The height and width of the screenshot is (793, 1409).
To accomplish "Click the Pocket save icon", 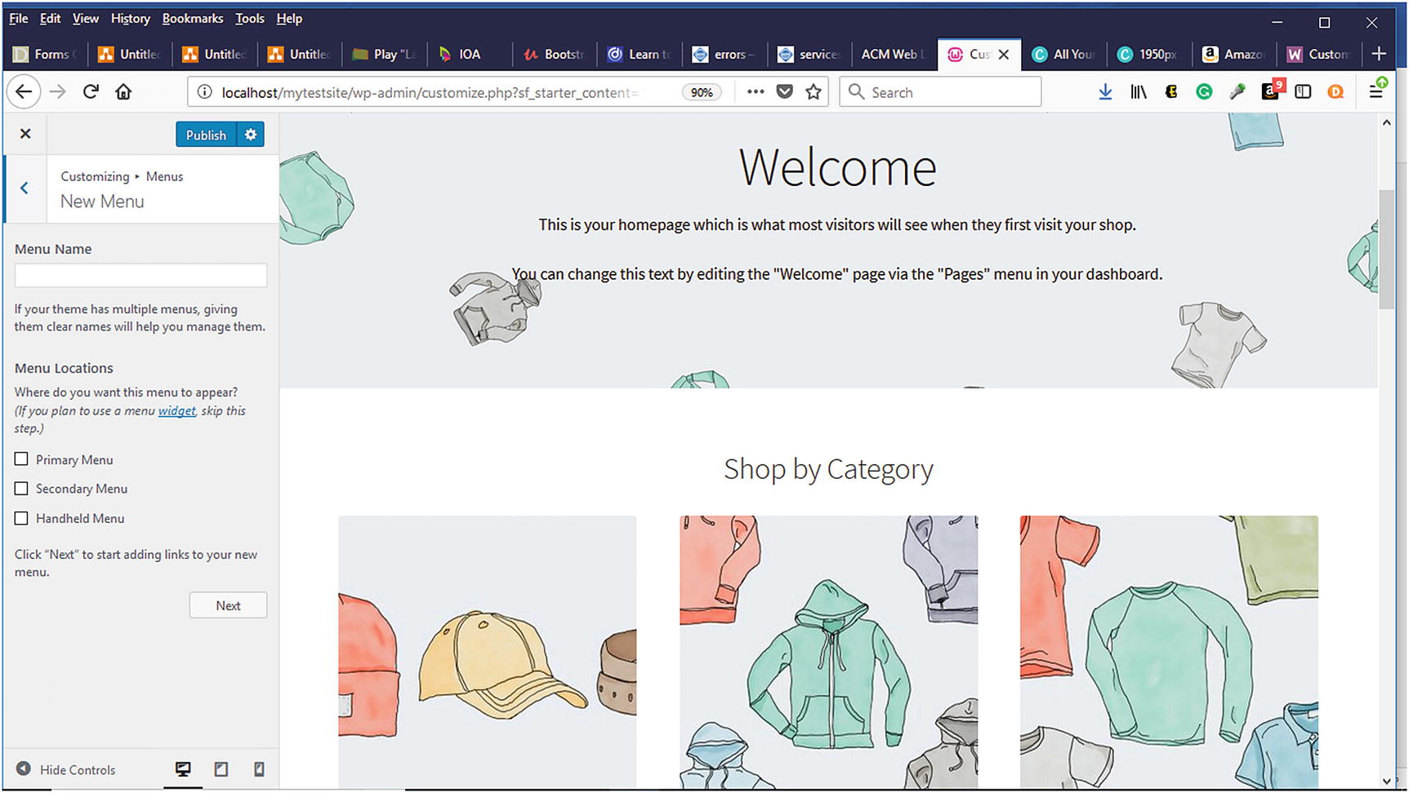I will click(x=785, y=91).
